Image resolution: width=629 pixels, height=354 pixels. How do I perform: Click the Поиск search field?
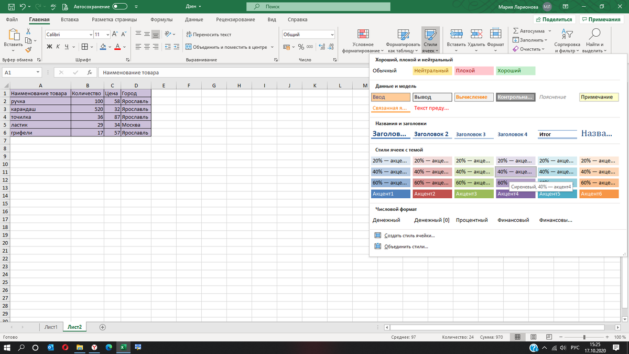click(319, 7)
